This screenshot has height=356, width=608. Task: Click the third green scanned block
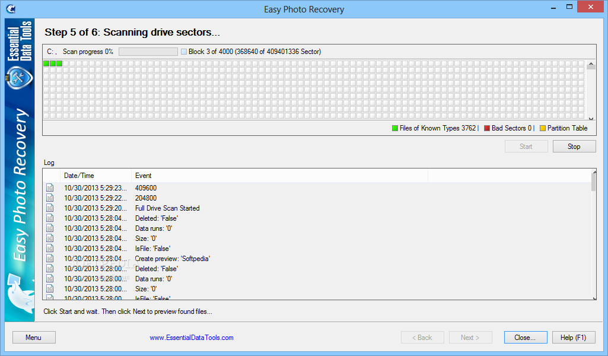(59, 63)
